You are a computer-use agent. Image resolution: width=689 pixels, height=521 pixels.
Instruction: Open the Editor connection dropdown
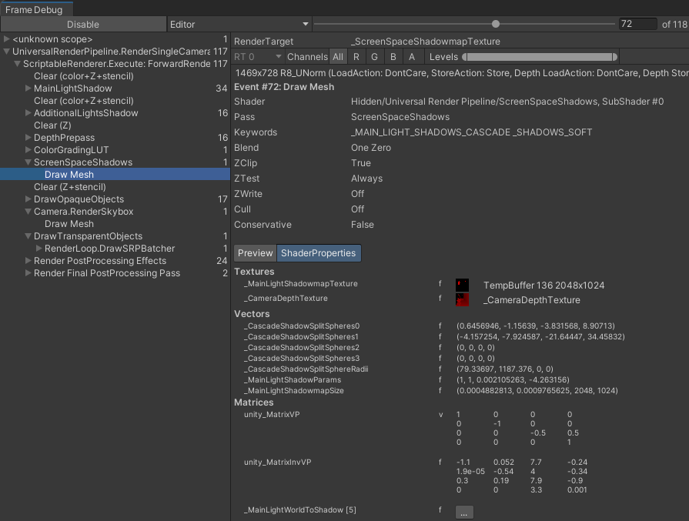click(x=239, y=25)
